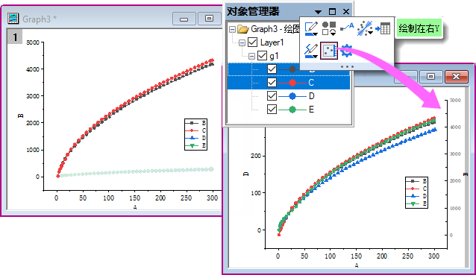Click X axis title A in the right graph
The width and height of the screenshot is (476, 275).
(x=356, y=265)
